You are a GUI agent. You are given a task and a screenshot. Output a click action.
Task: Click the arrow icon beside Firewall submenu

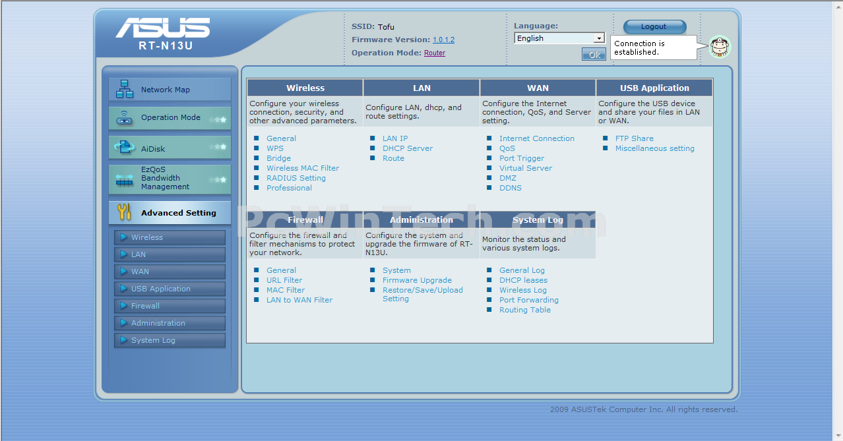tap(123, 306)
